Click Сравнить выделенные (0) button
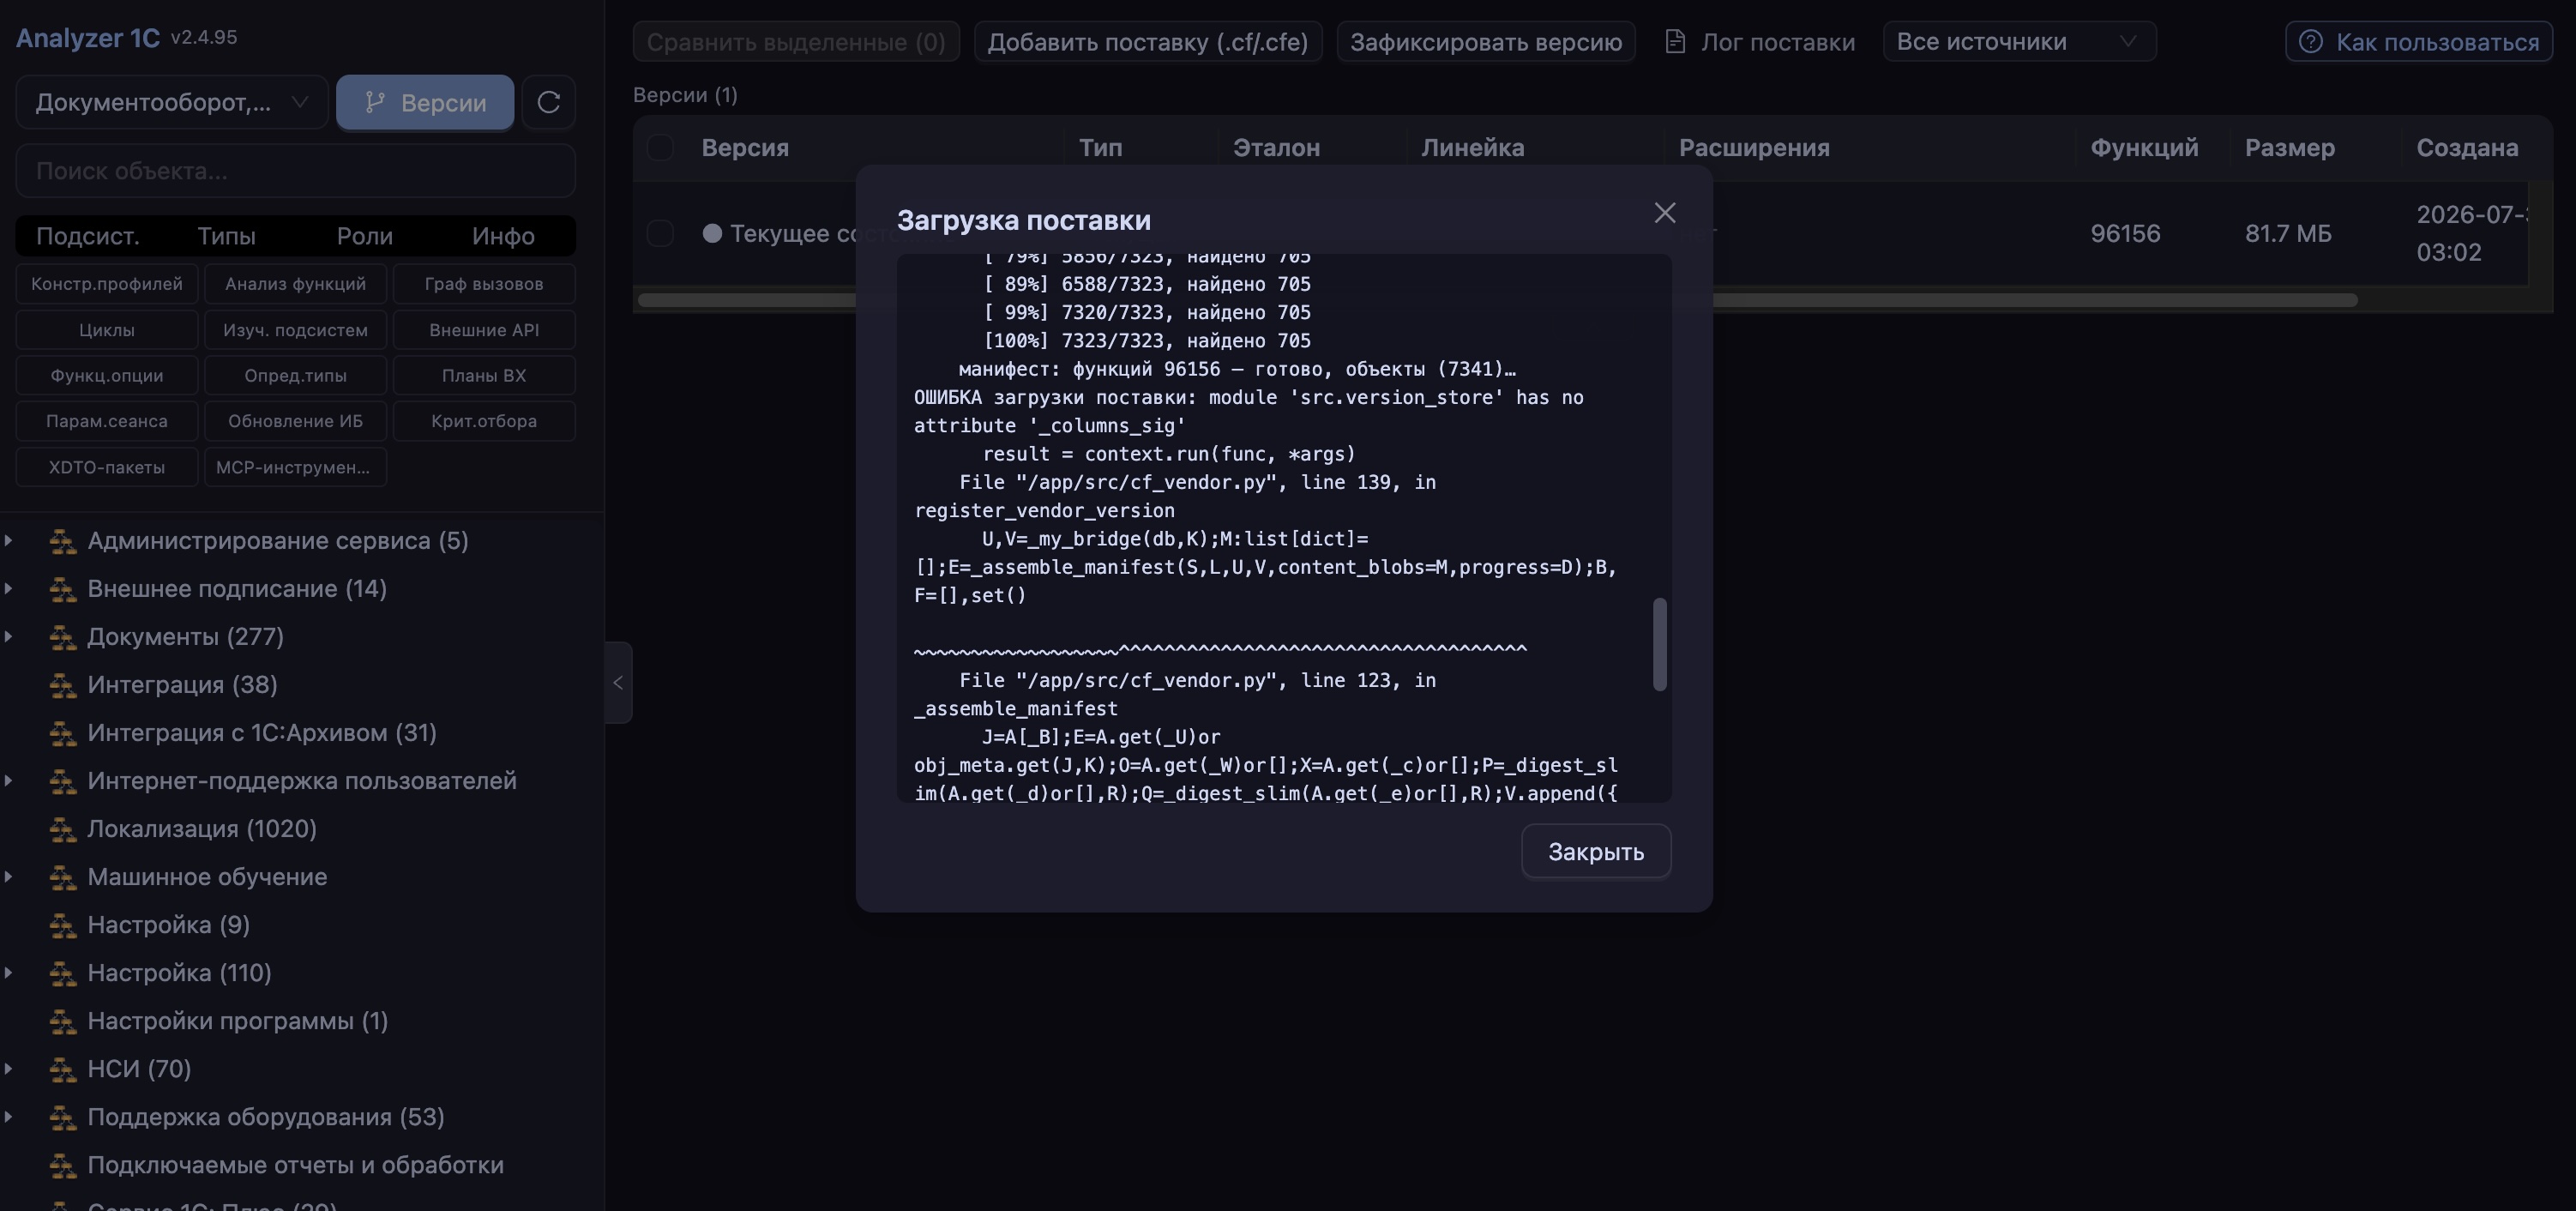The width and height of the screenshot is (2576, 1211). click(796, 42)
